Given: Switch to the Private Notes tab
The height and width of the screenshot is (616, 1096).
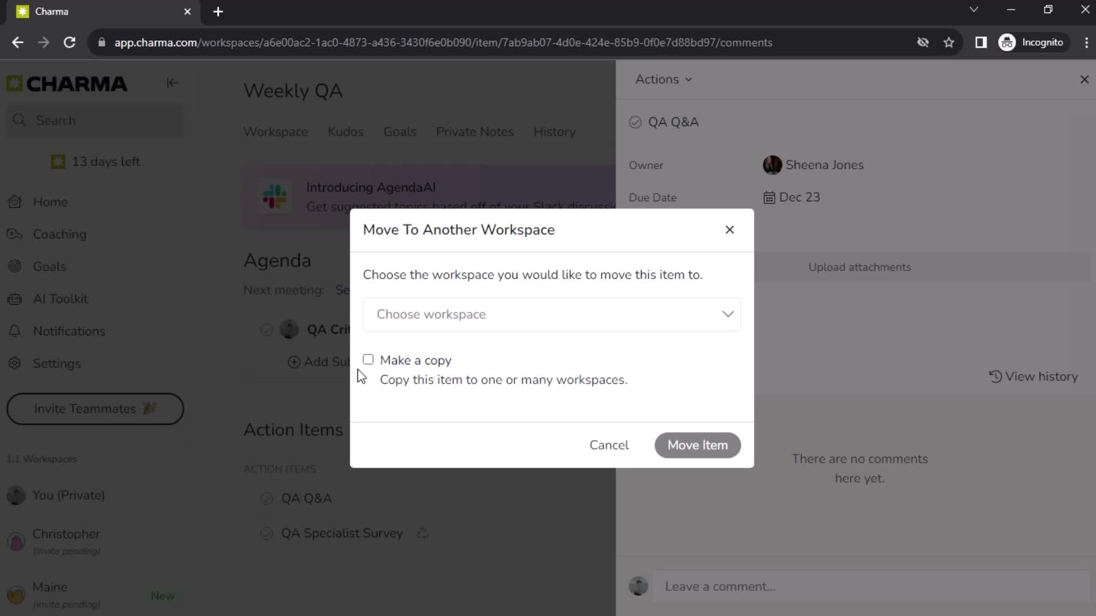Looking at the screenshot, I should coord(475,132).
